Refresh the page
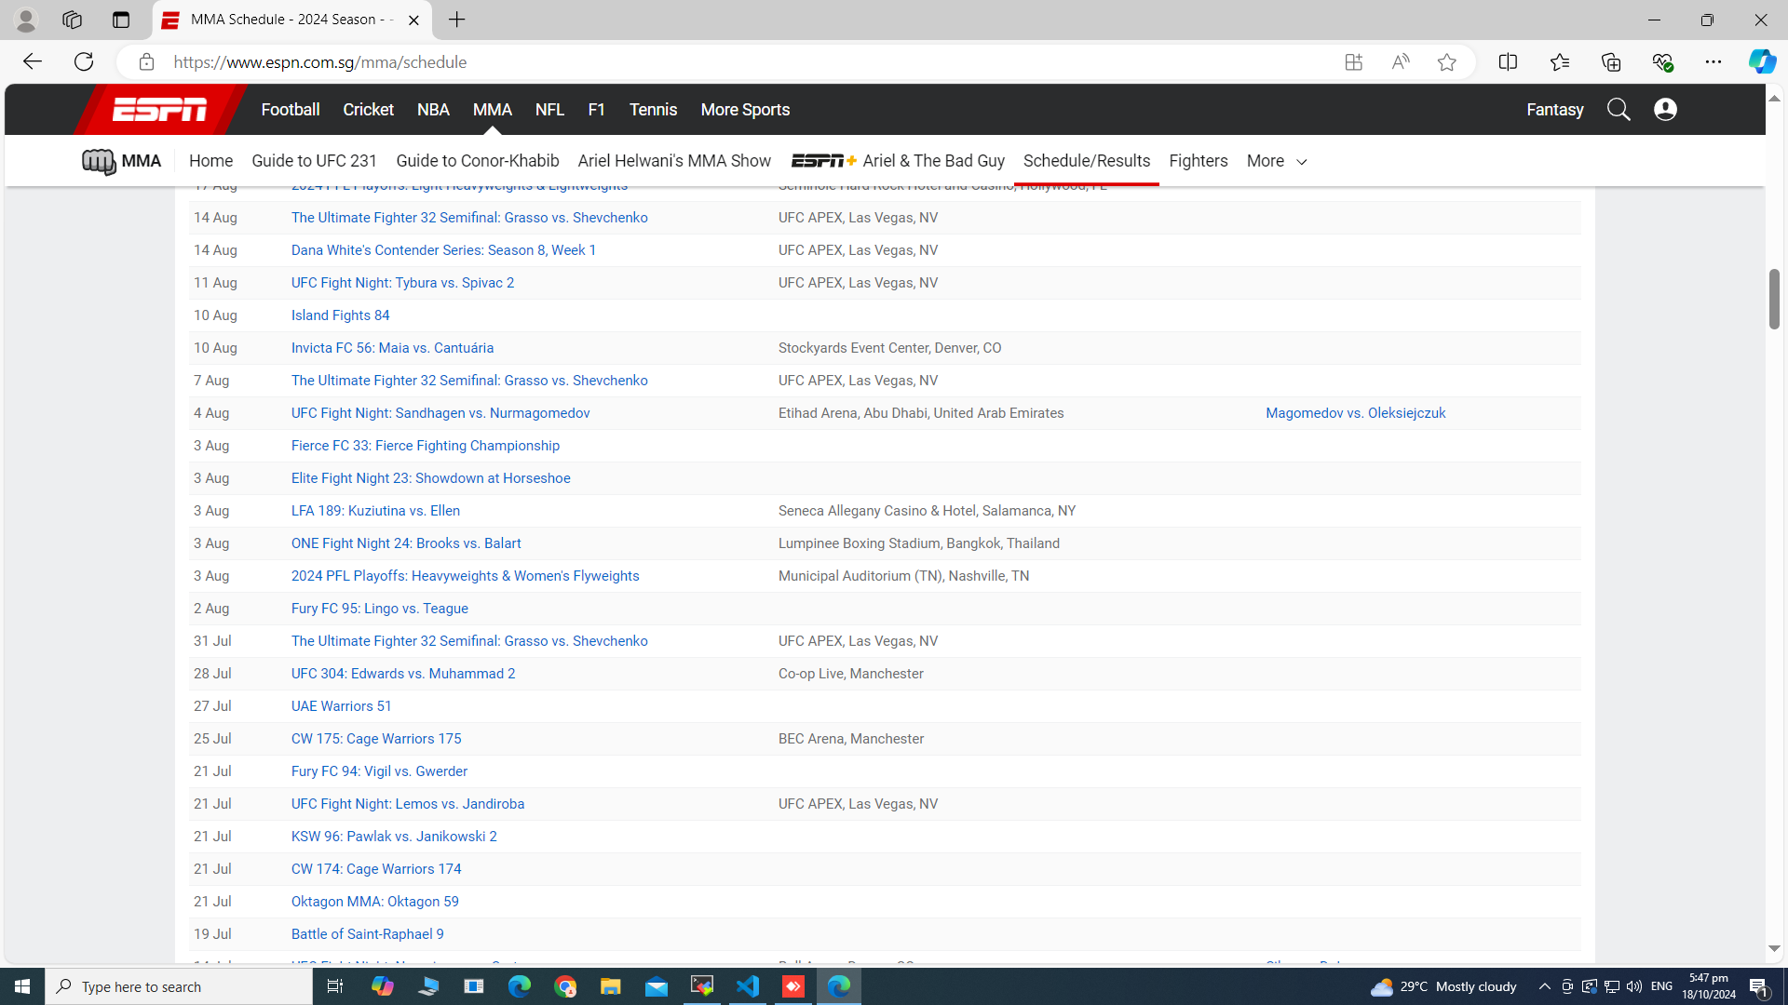 (x=84, y=62)
